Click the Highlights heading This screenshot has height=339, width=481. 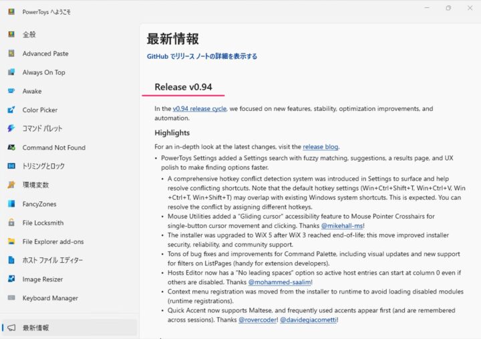coord(172,132)
